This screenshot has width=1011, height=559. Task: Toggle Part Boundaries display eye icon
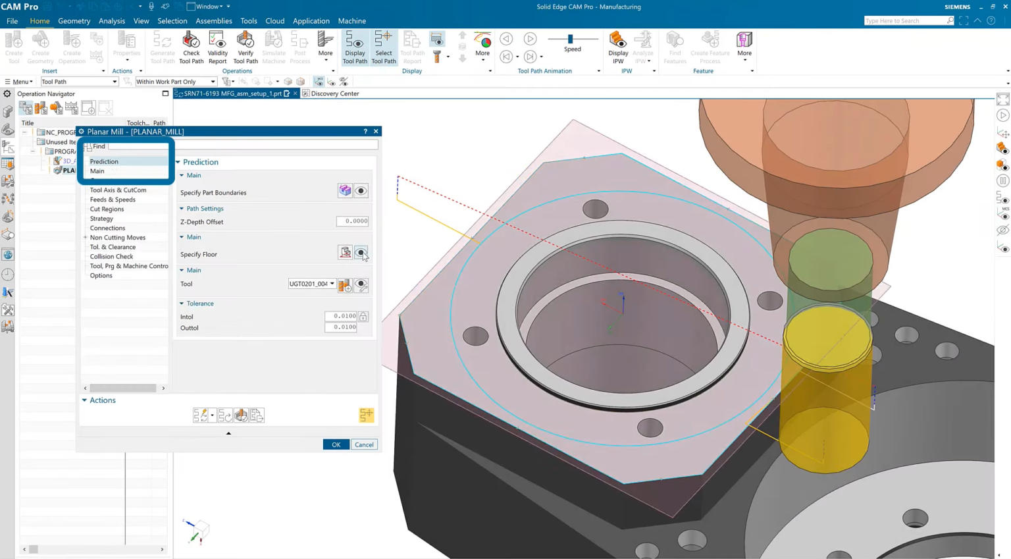pyautogui.click(x=361, y=190)
